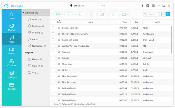Click the Export to PC monitor icon
The image size is (175, 108).
pos(80,14)
